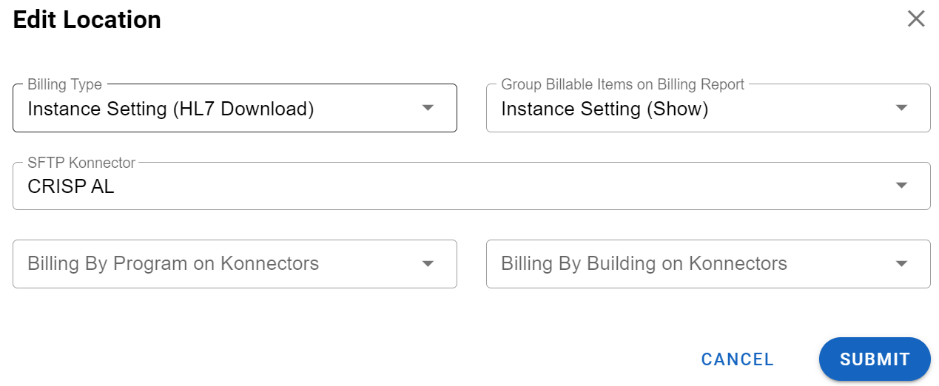This screenshot has height=386, width=939.
Task: Click the Group Billable Items dropdown arrow
Action: [x=901, y=108]
